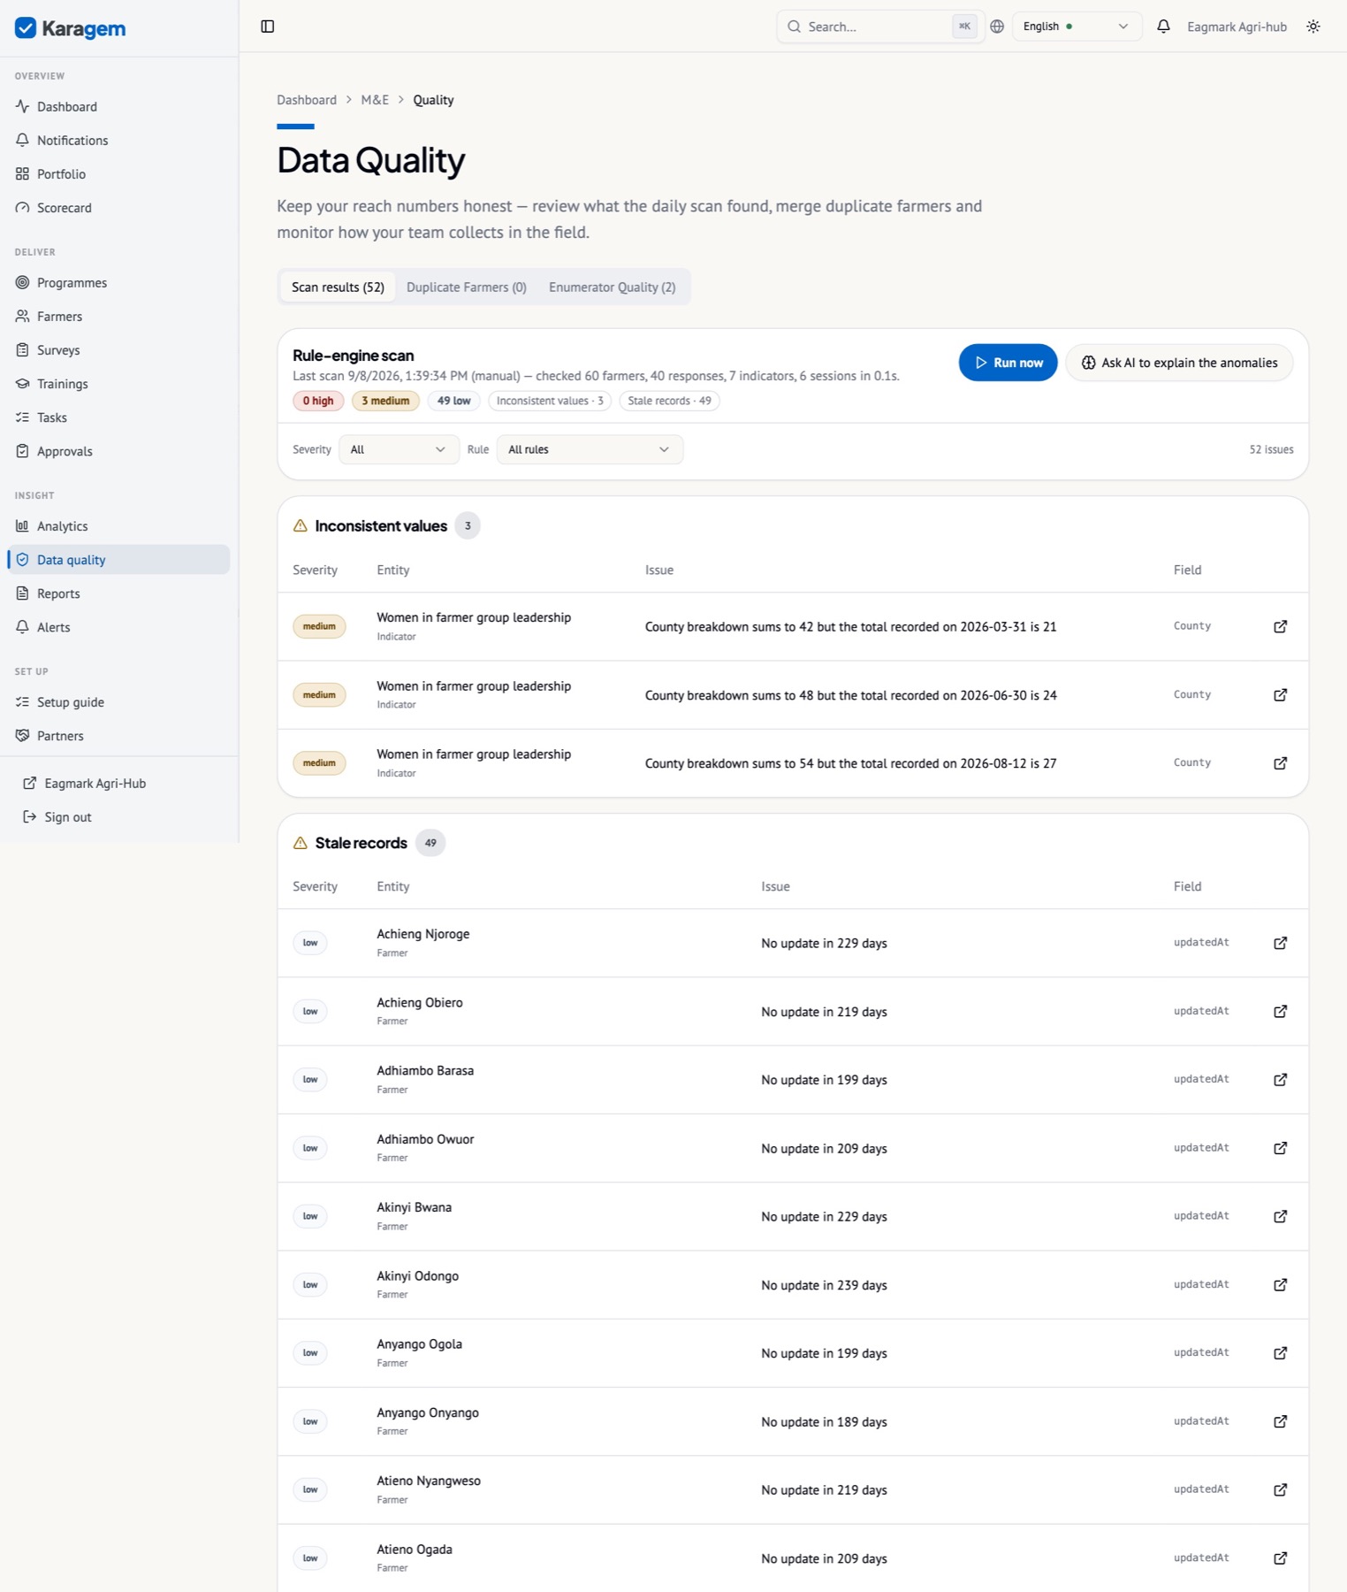This screenshot has height=1592, width=1347.
Task: Open record link for 2026-06-30 county breakdown issue
Action: [1280, 695]
